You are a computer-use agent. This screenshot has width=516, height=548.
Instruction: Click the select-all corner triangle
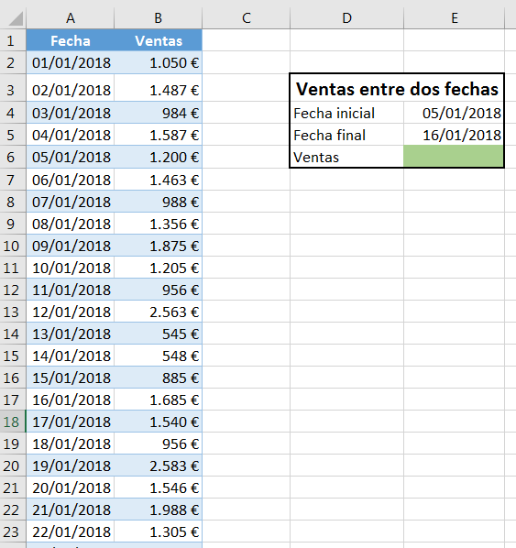[x=15, y=18]
